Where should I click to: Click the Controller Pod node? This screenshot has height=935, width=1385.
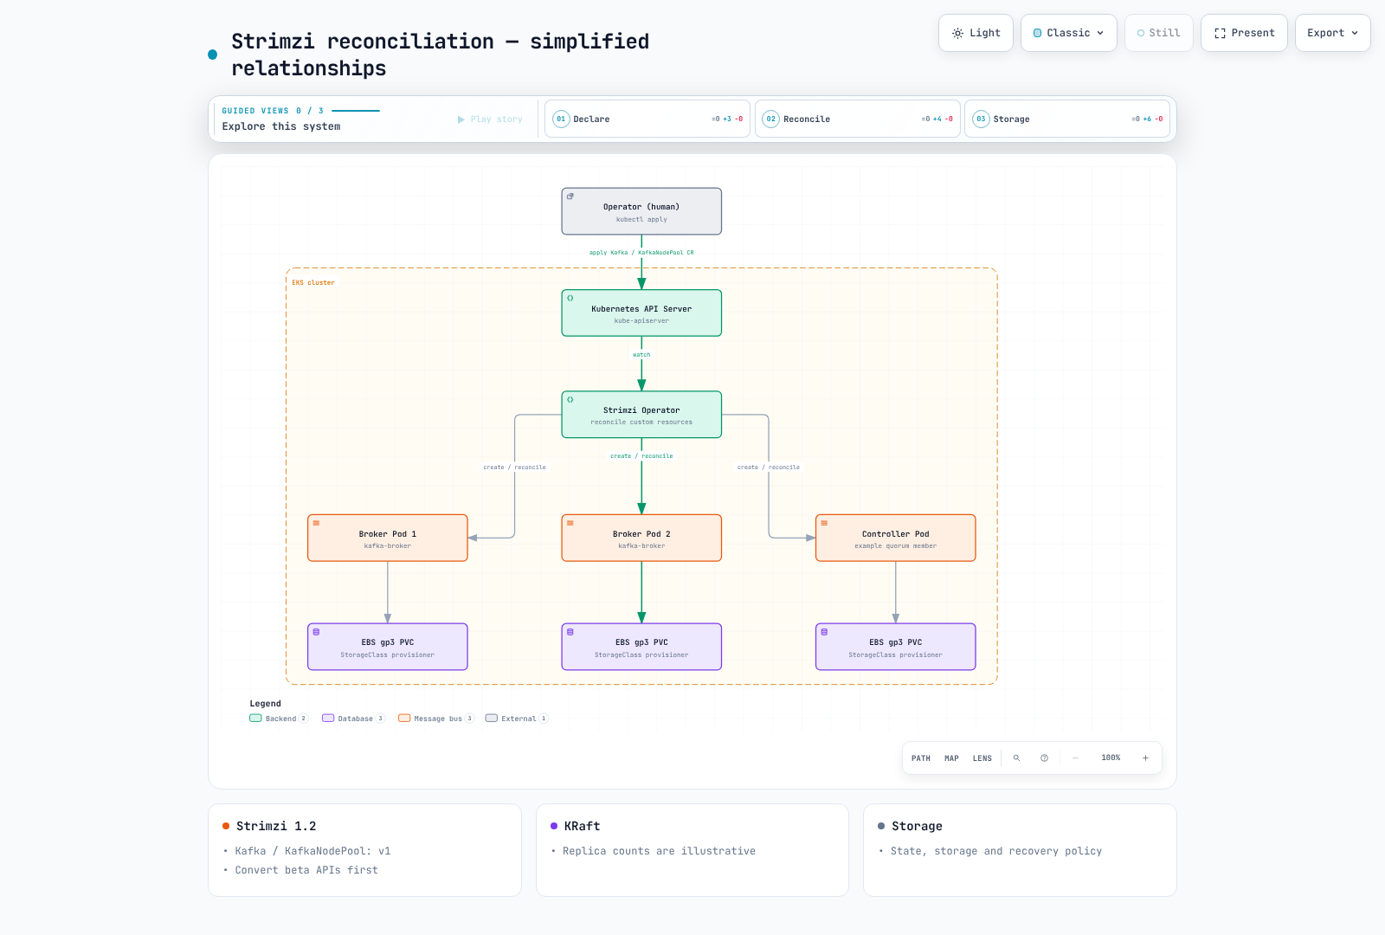pos(896,538)
